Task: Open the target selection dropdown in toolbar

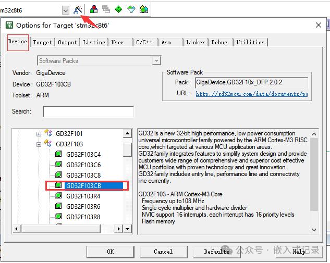Action: [66, 10]
